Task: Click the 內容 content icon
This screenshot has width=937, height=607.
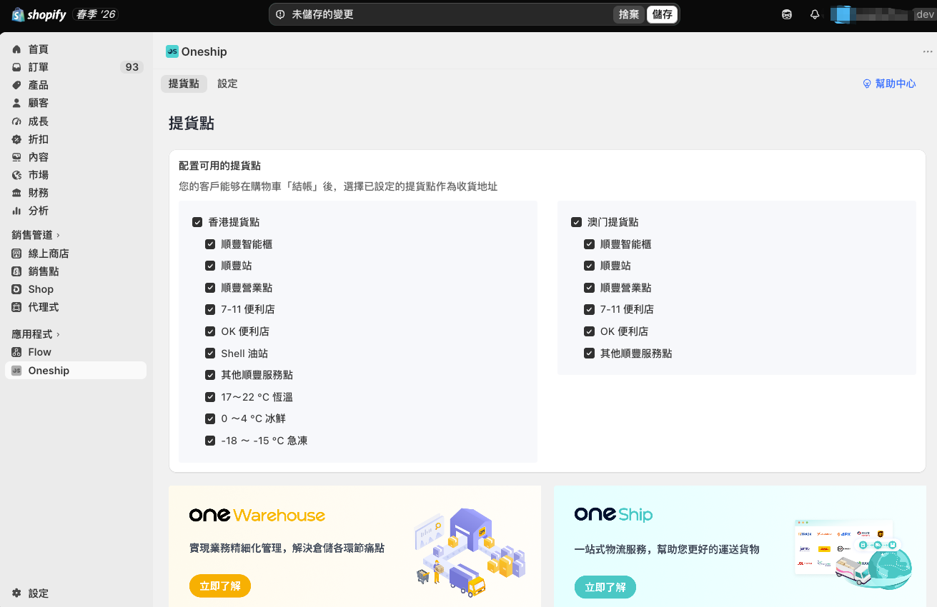Action: click(16, 157)
